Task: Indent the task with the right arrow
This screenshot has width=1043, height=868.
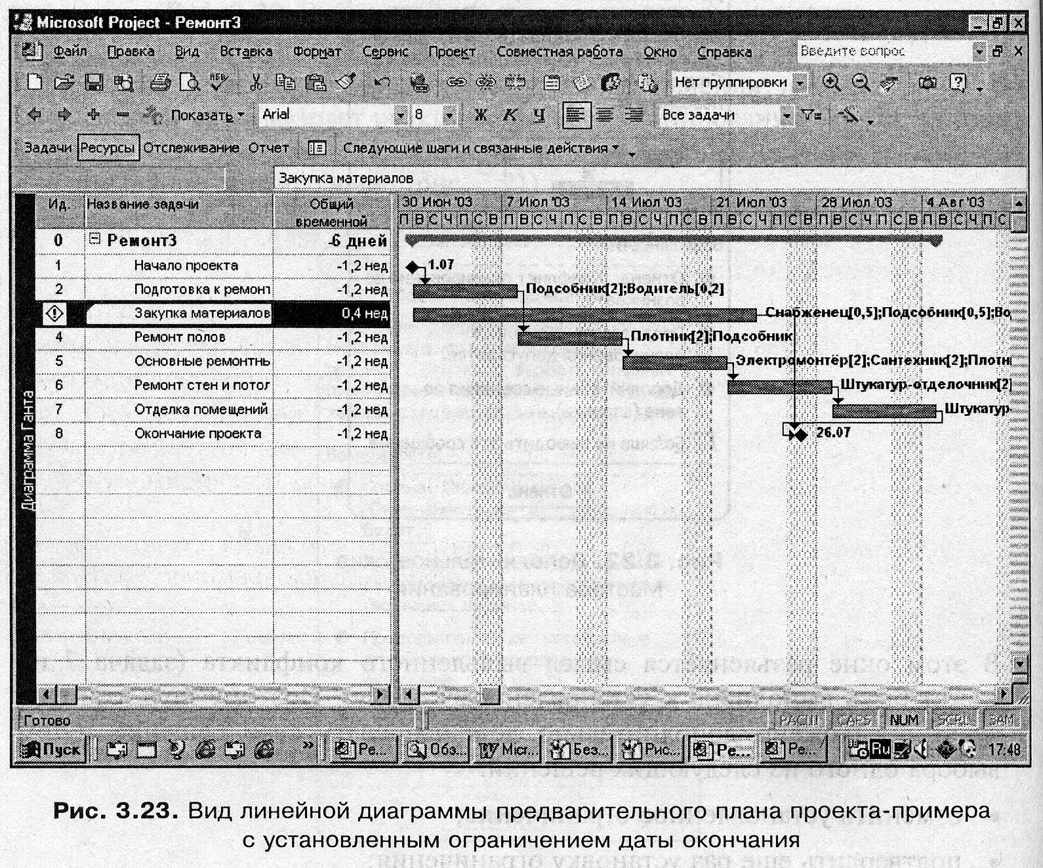Action: [x=64, y=115]
